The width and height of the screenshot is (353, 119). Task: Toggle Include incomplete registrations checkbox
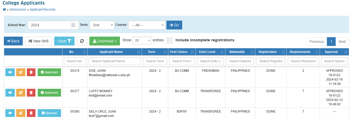[x=170, y=41]
